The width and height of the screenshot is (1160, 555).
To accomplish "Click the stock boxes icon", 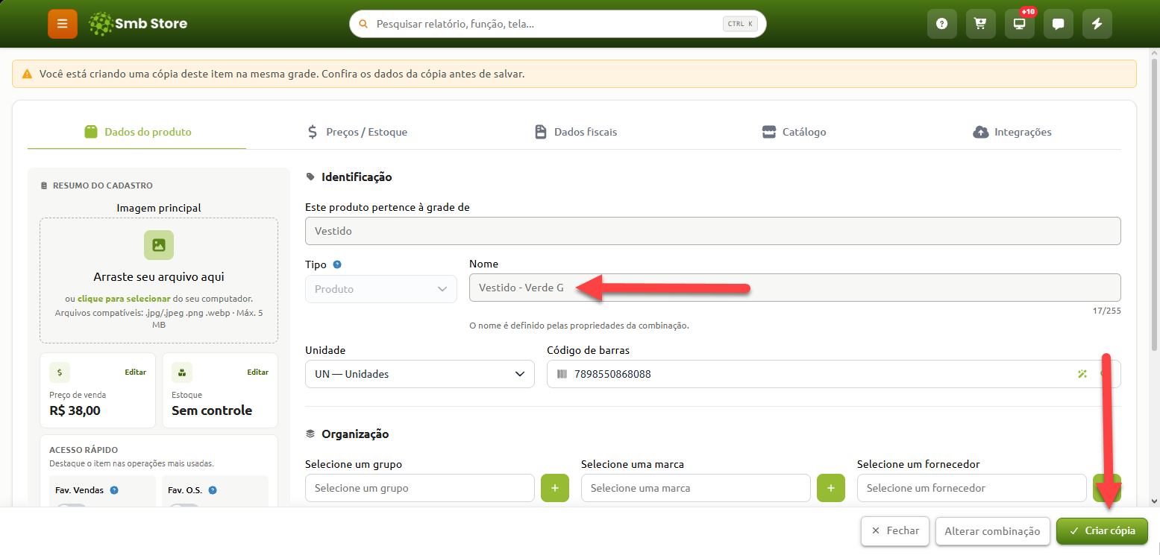I will (x=182, y=372).
